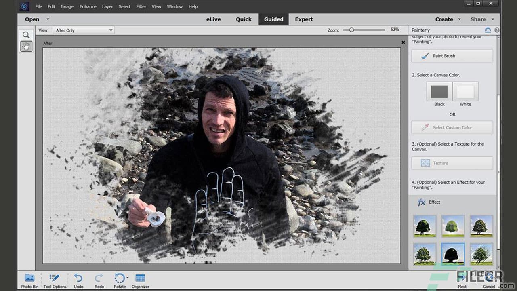Reset the Painterly panel
The image size is (517, 291).
488,30
